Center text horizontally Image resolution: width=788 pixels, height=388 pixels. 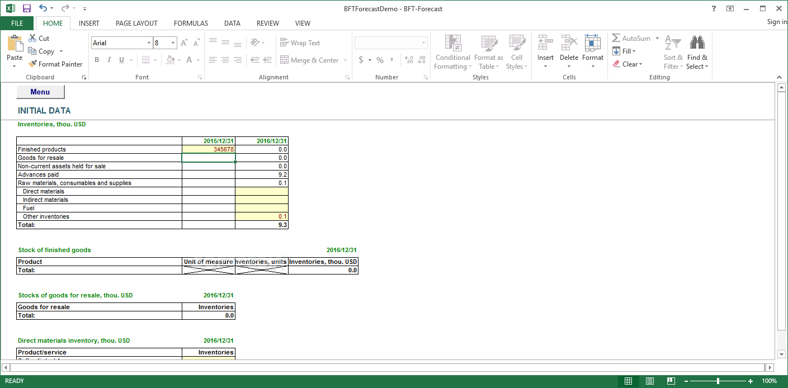coord(225,60)
